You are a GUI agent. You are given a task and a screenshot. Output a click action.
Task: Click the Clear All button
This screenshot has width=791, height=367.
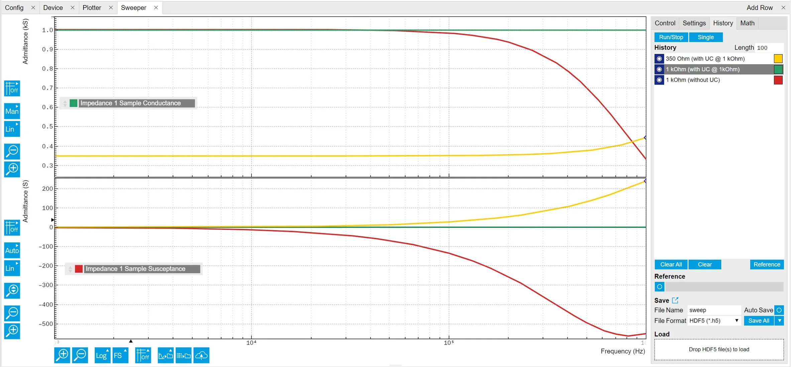[x=671, y=264]
